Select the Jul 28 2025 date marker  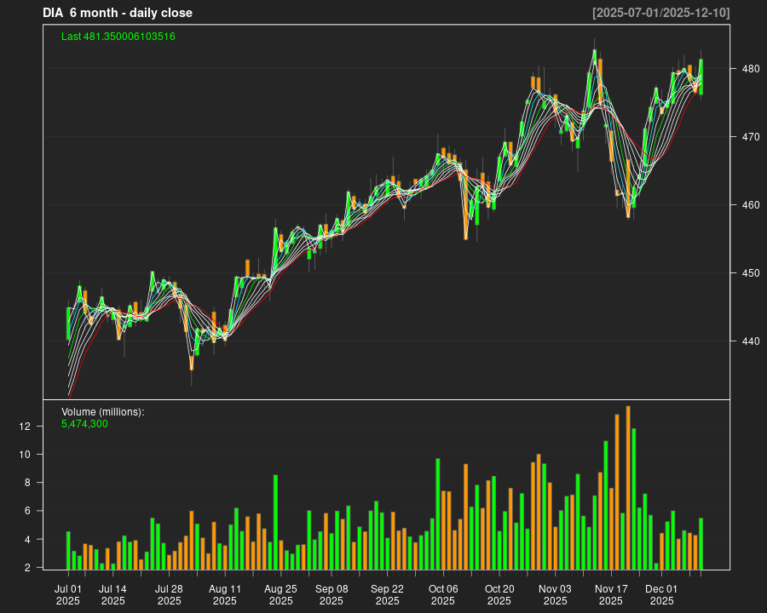tap(169, 594)
